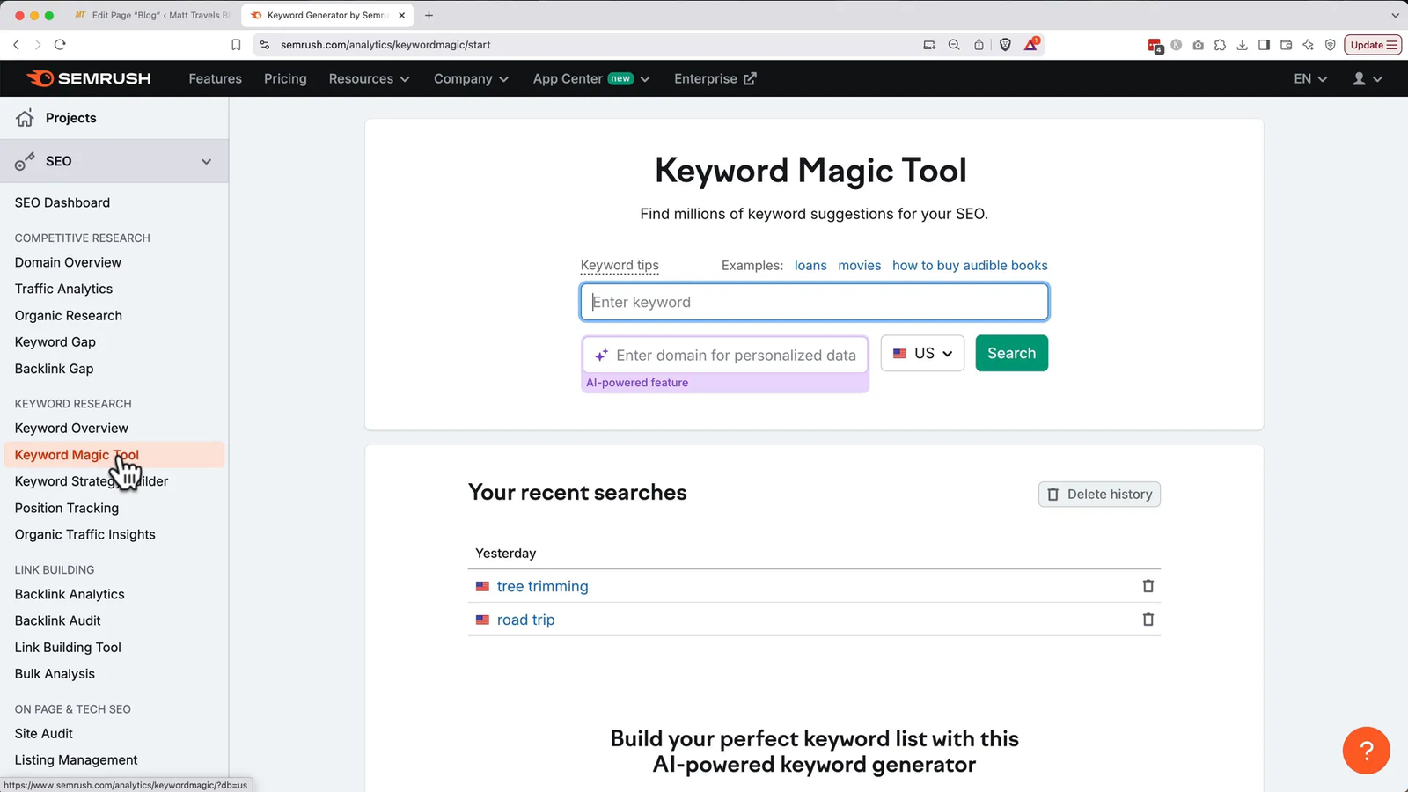The width and height of the screenshot is (1408, 792).
Task: Open Keyword Gap in sidebar
Action: click(x=55, y=341)
